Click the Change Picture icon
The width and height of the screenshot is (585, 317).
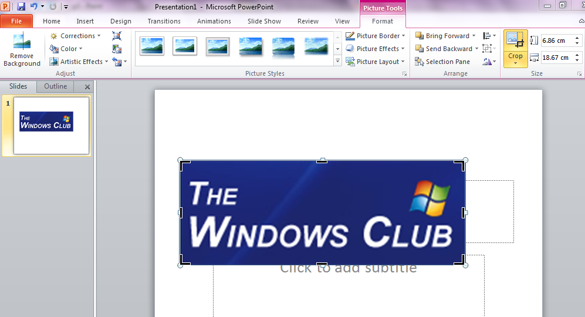click(x=117, y=49)
